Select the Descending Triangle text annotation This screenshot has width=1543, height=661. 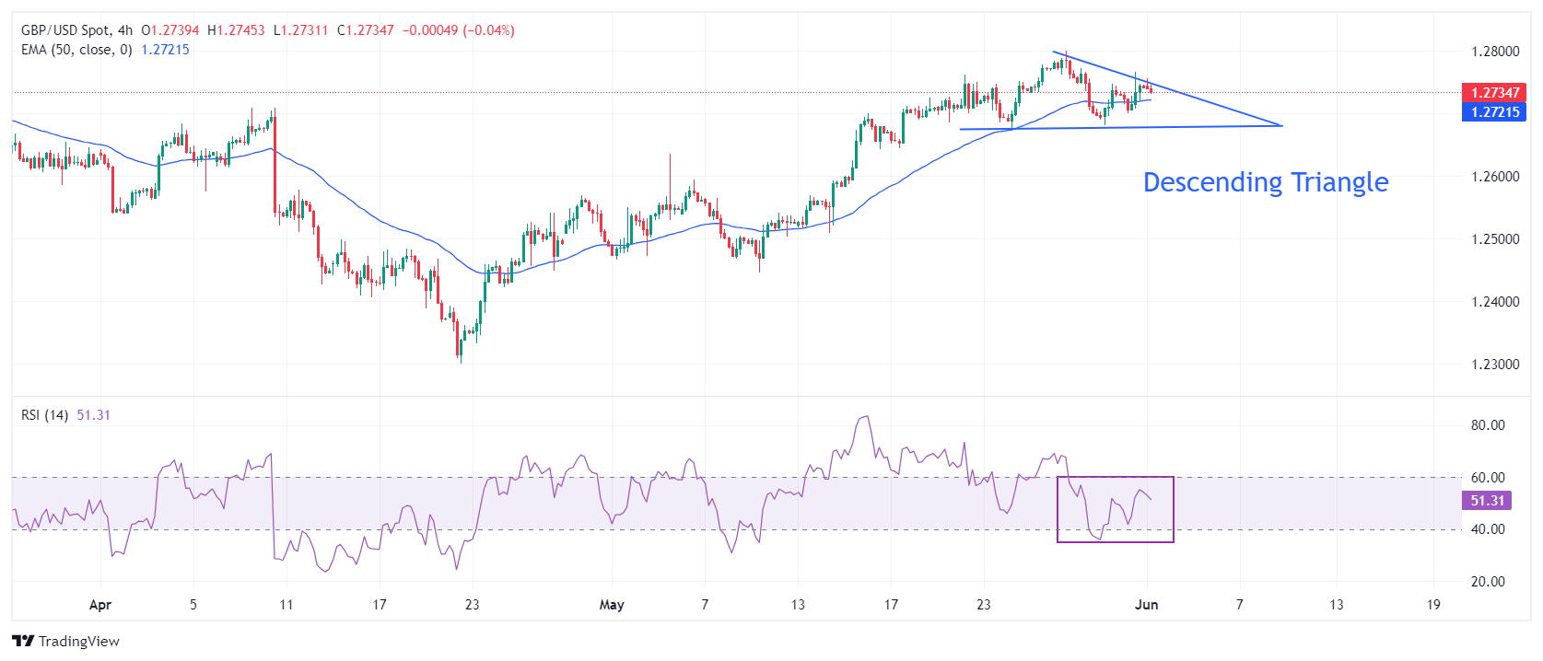1265,182
